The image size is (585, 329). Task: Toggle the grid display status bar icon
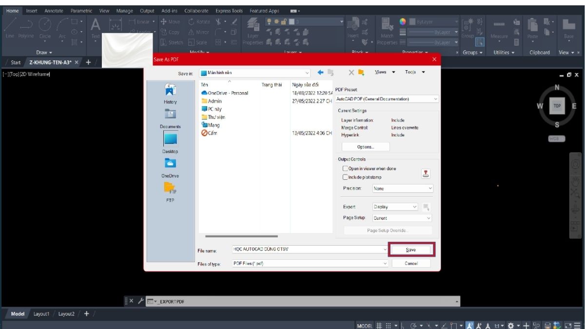[379, 325]
